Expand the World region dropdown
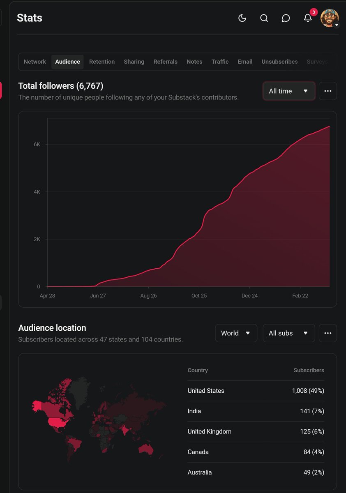 point(236,333)
